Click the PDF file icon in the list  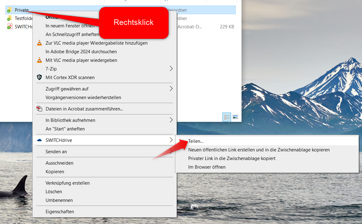[x=9, y=27]
